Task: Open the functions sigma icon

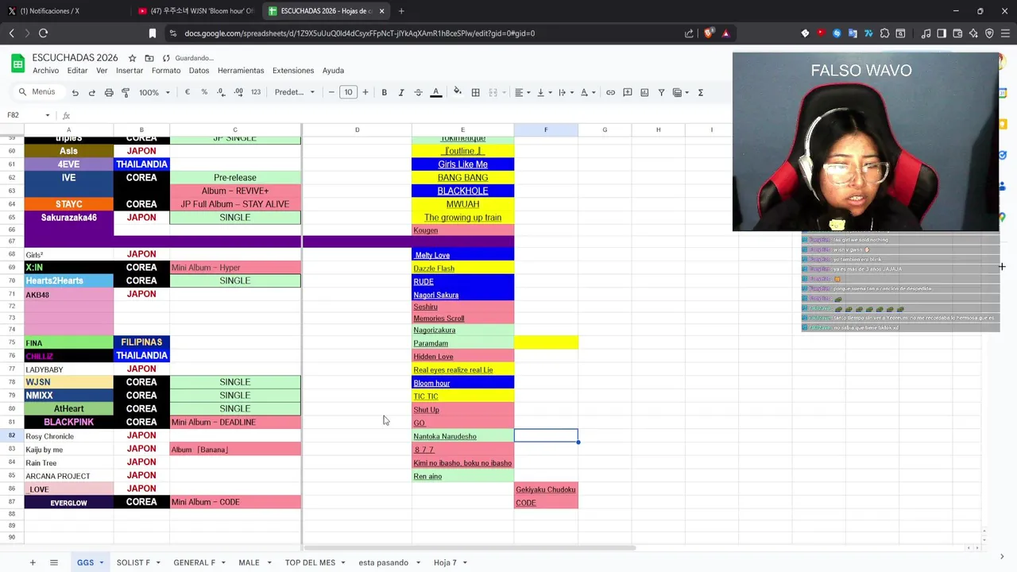Action: point(700,92)
